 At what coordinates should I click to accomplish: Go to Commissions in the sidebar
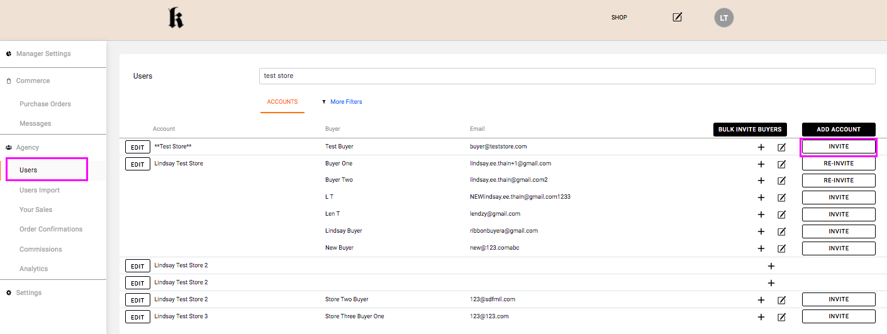[41, 249]
